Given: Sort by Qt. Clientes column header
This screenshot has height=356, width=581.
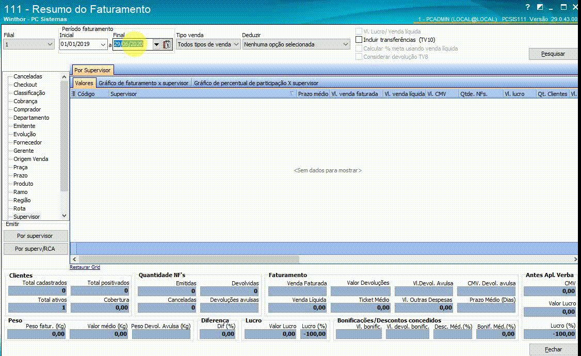Looking at the screenshot, I should 553,94.
